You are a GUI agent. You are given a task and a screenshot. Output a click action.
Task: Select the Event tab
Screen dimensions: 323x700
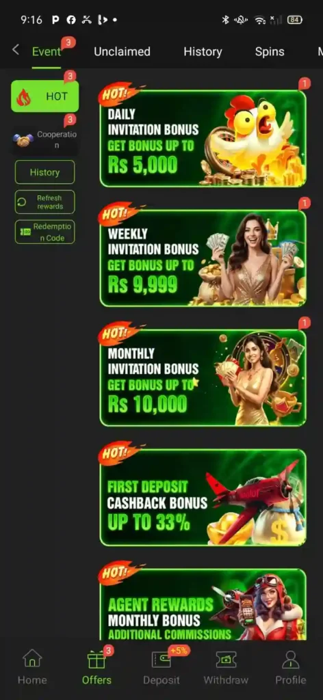46,52
